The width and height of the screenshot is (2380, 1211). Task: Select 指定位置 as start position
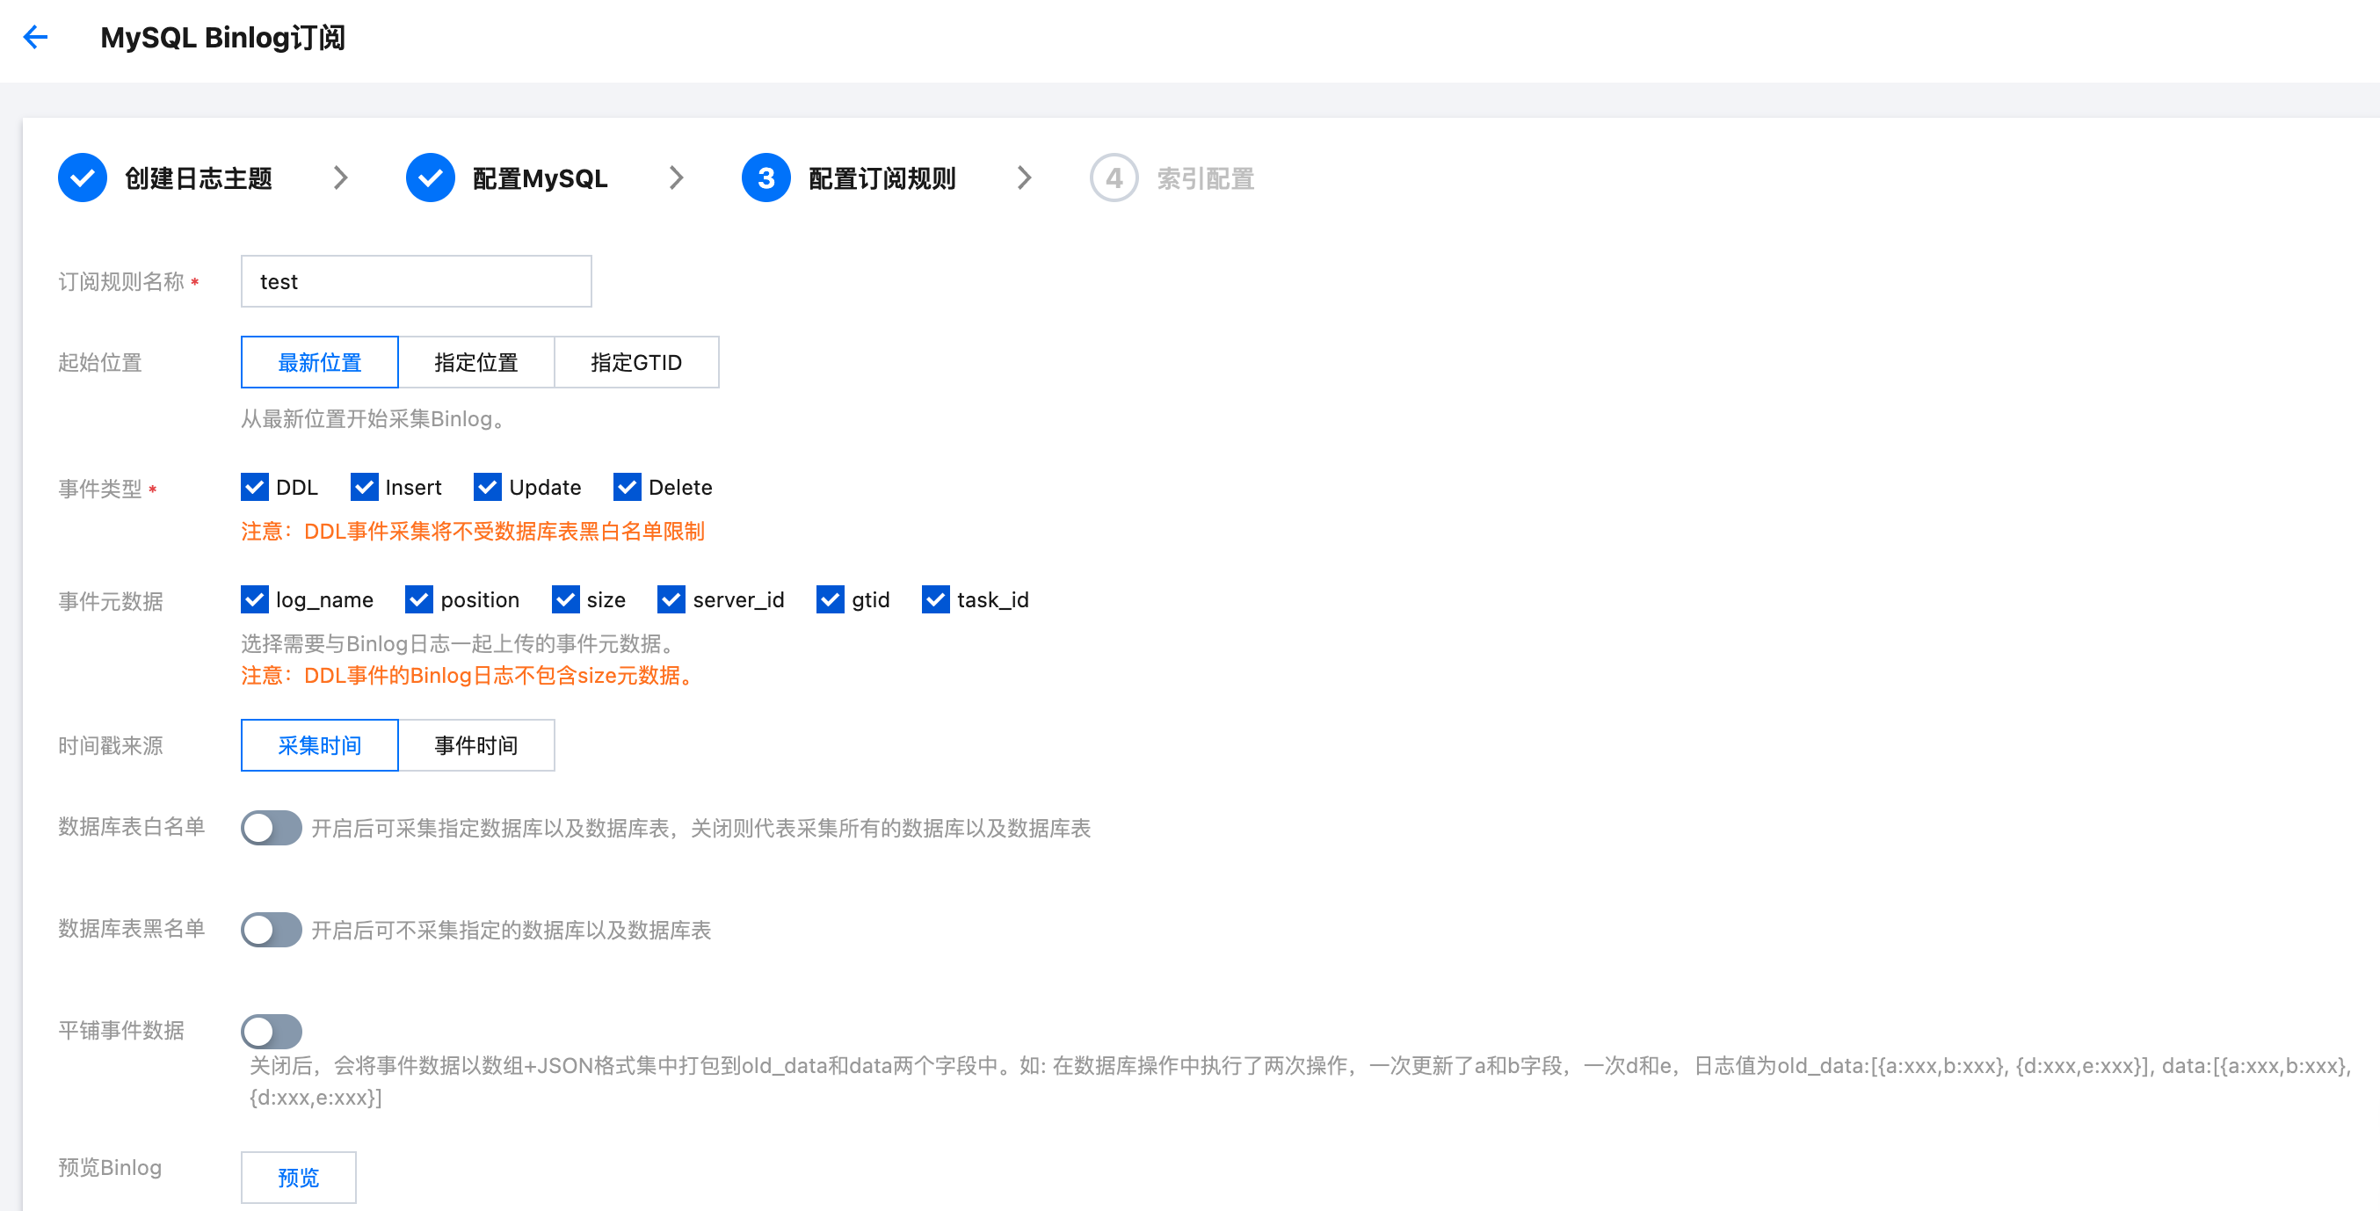tap(475, 362)
